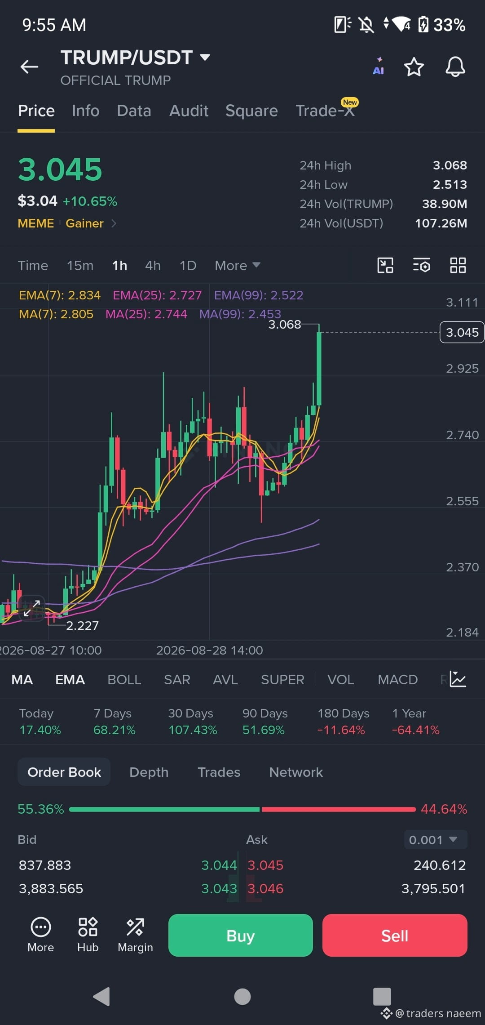Open the Gainer ranking link
This screenshot has width=485, height=1025.
[84, 223]
